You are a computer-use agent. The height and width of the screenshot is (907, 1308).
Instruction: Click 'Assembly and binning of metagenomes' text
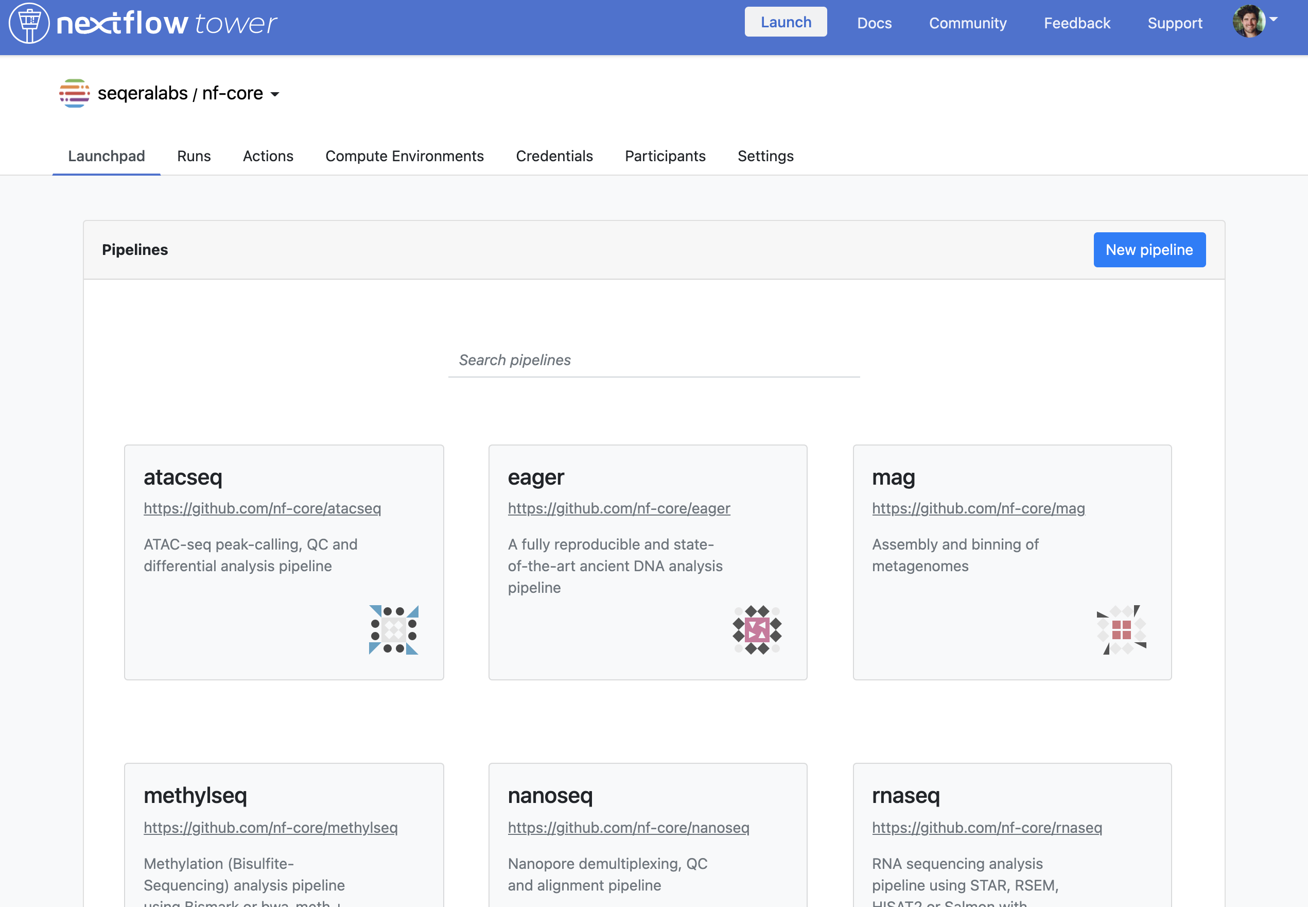[x=955, y=555]
